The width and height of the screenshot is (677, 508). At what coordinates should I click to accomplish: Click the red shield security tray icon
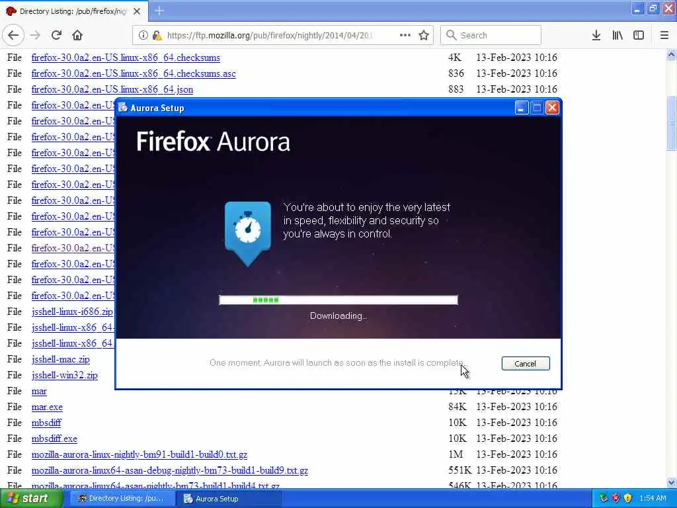click(616, 499)
